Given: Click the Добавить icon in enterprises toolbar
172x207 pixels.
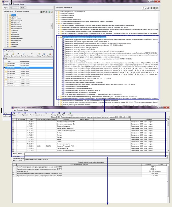Looking at the screenshot, I should [7, 54].
